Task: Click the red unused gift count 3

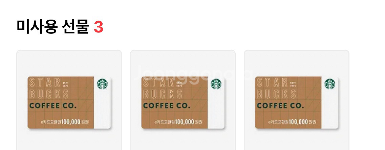Action: tap(99, 27)
